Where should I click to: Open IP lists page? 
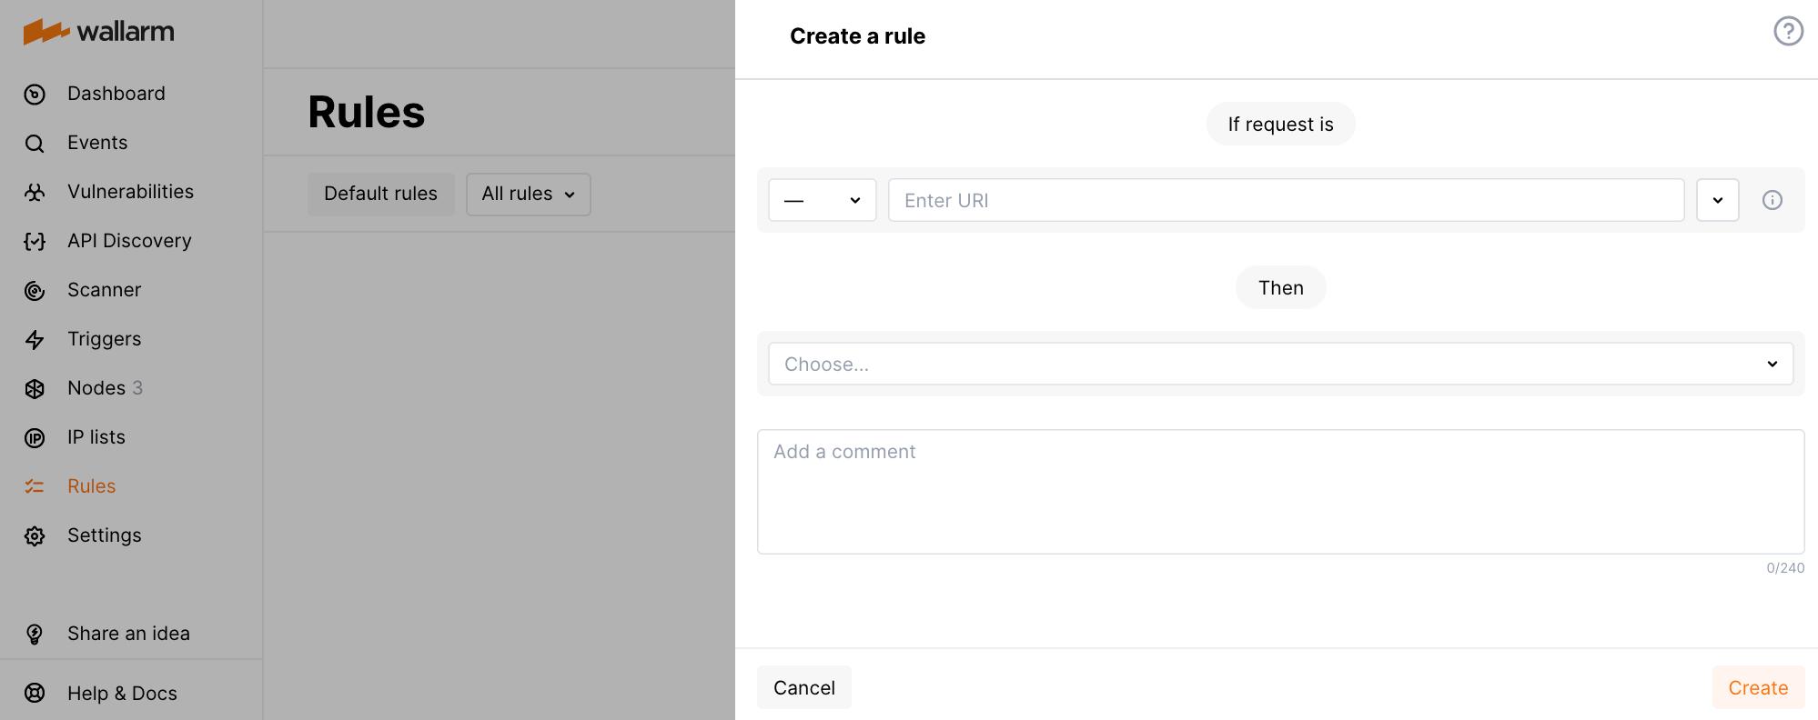pos(96,437)
